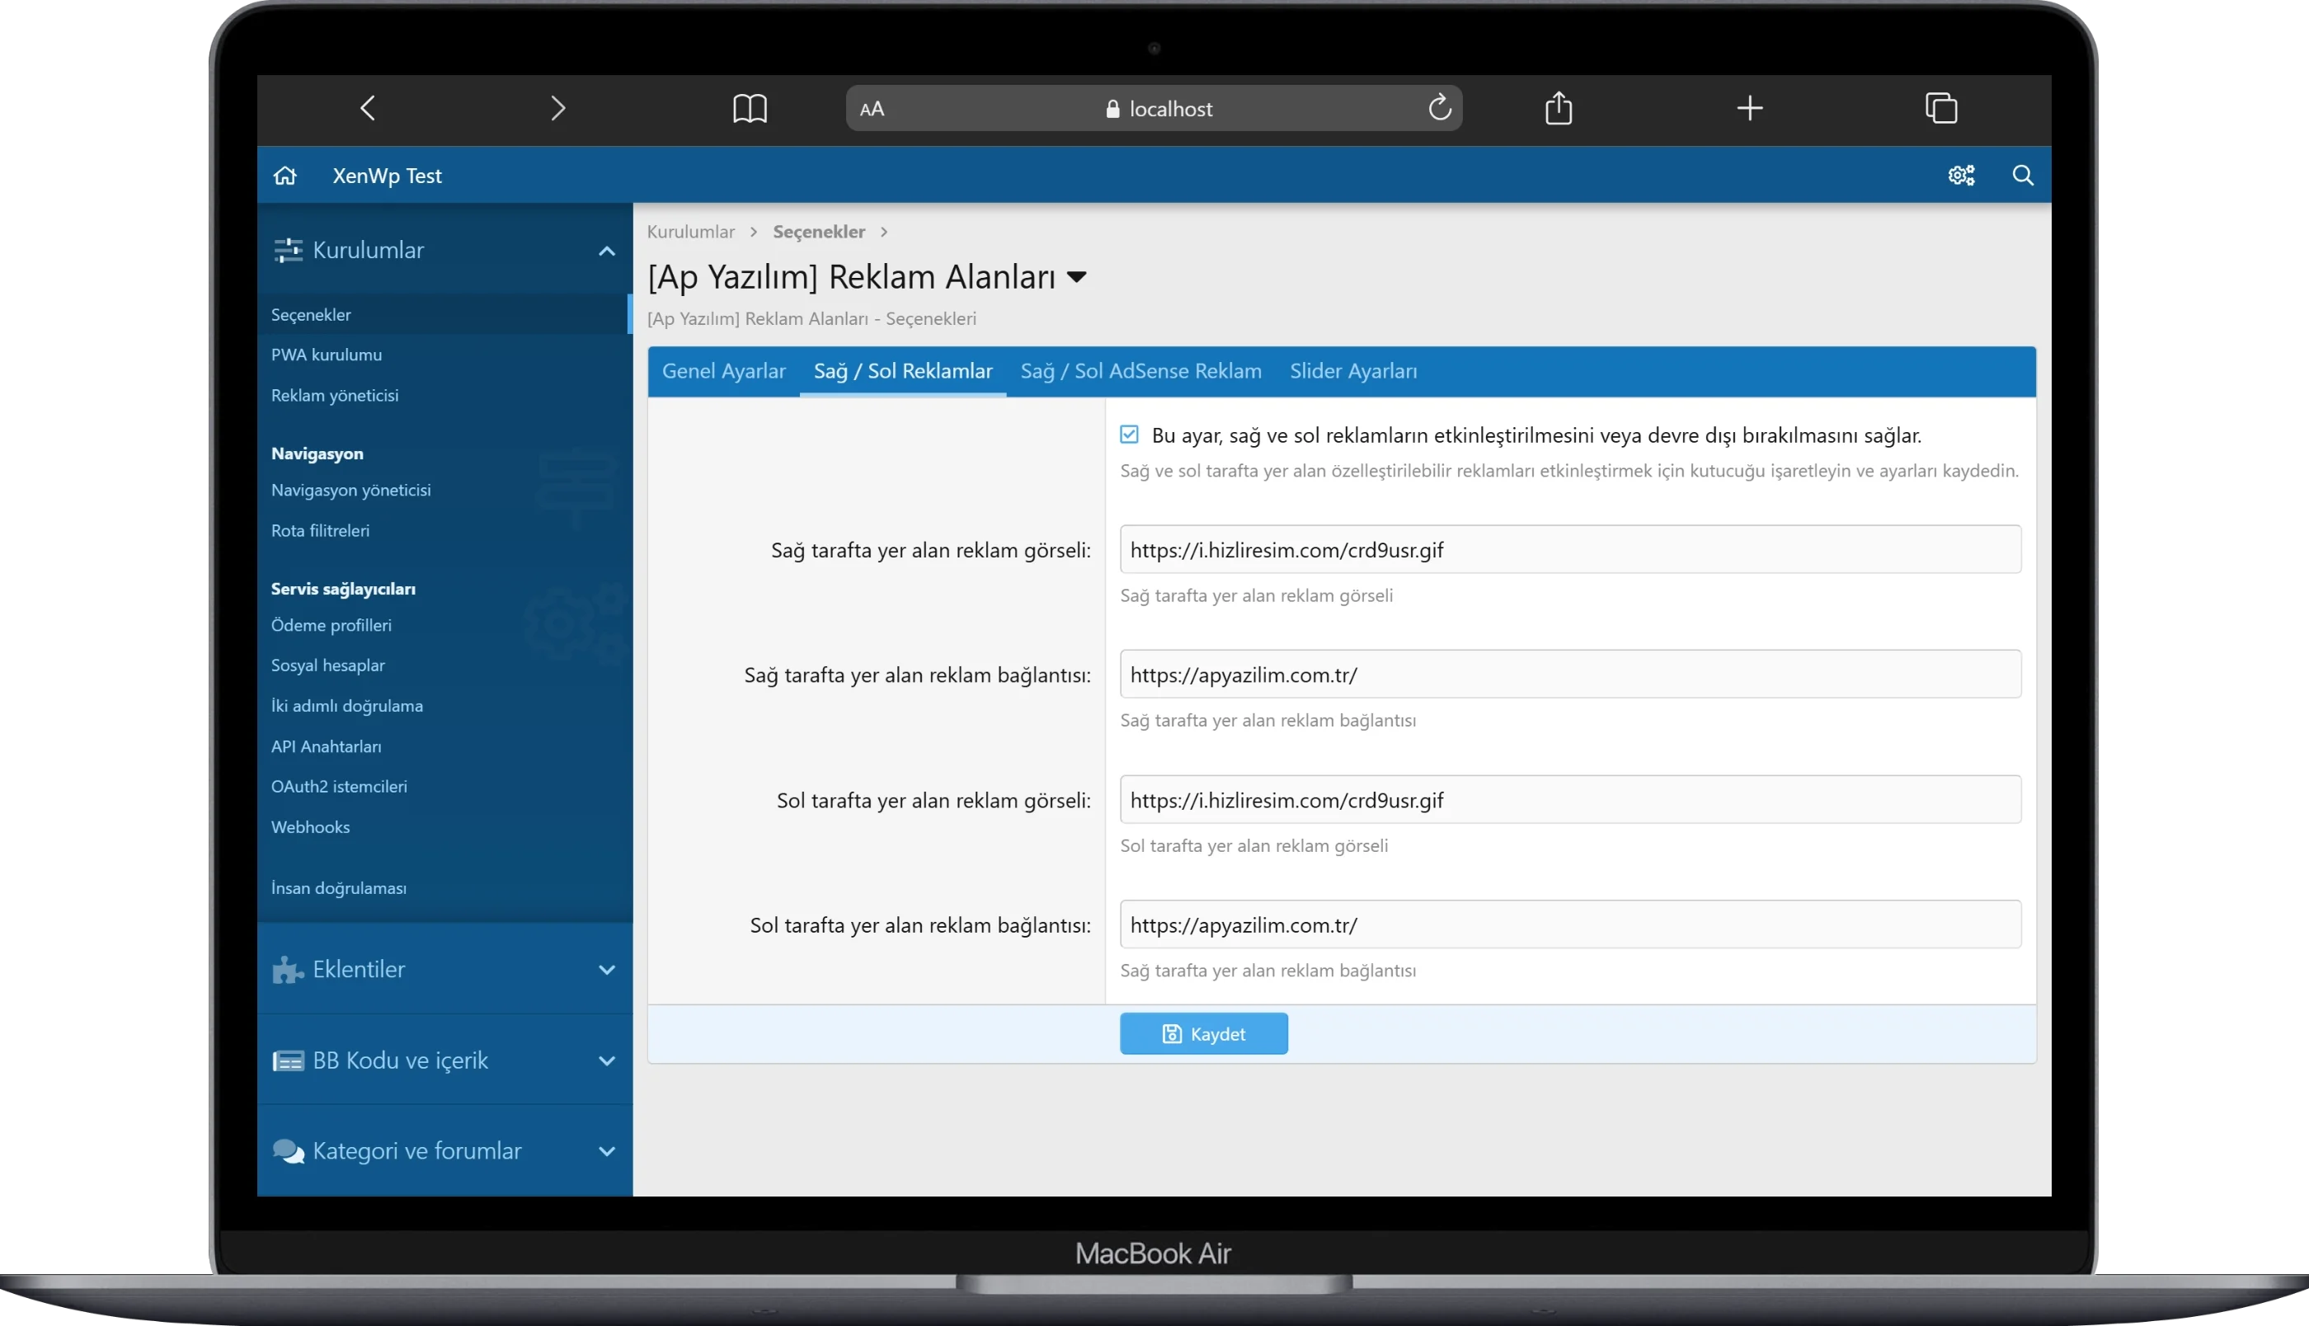Show the tab overview icon
The image size is (2309, 1326).
coord(1940,108)
